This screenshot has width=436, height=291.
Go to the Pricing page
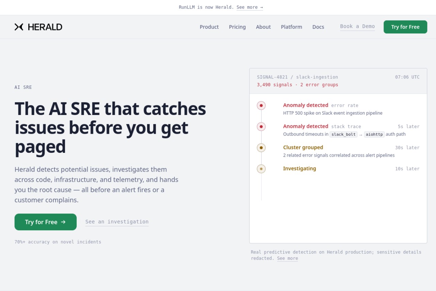point(237,27)
